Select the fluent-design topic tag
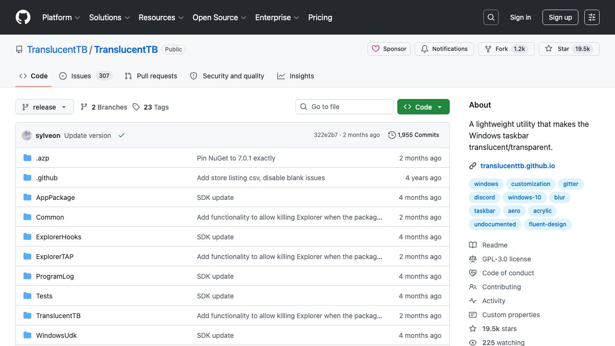The width and height of the screenshot is (615, 346). point(547,224)
